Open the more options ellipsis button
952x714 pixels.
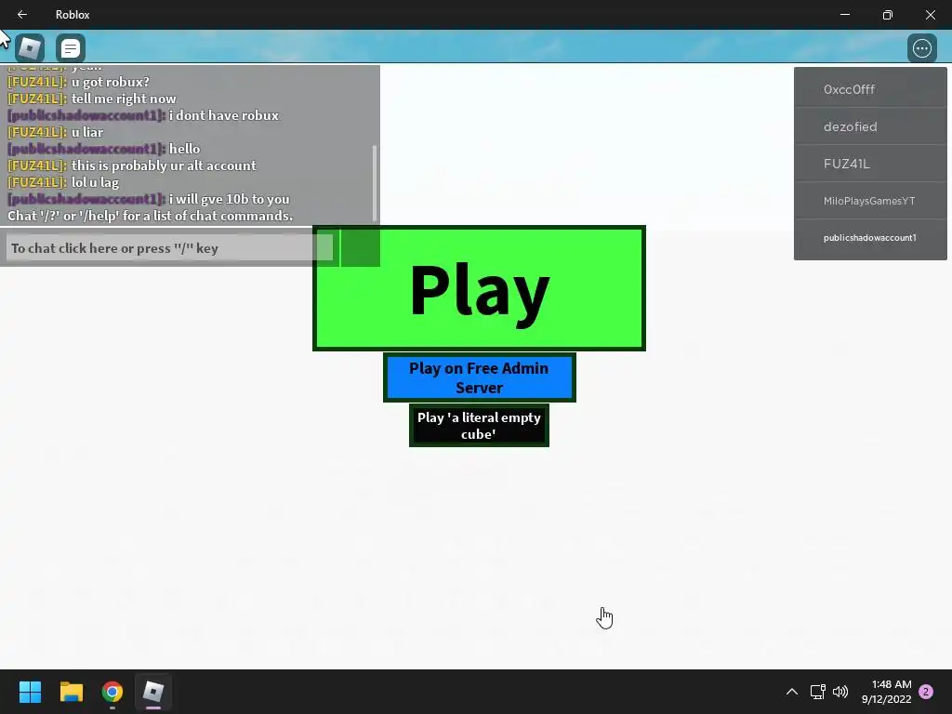click(x=921, y=48)
